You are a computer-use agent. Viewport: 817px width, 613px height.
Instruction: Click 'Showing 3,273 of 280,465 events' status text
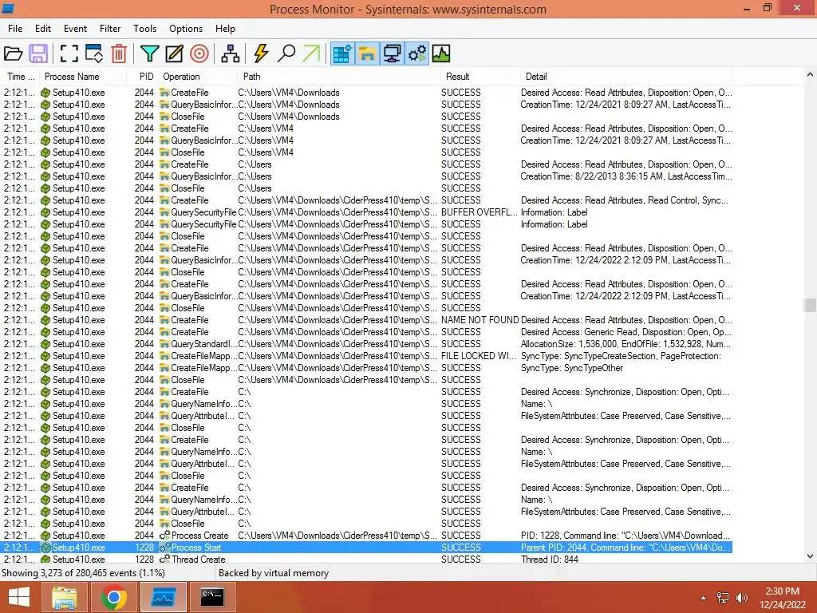pyautogui.click(x=83, y=573)
